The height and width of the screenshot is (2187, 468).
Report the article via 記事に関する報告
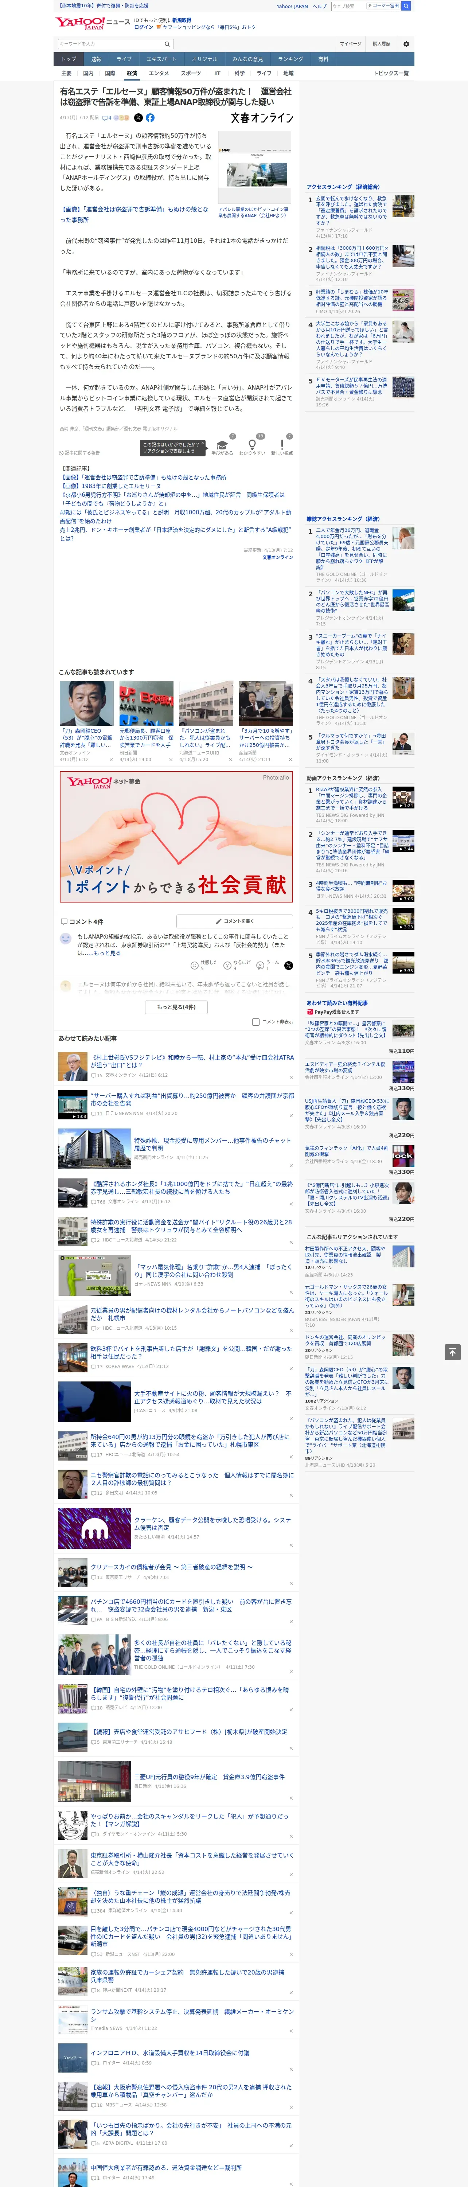tap(80, 452)
